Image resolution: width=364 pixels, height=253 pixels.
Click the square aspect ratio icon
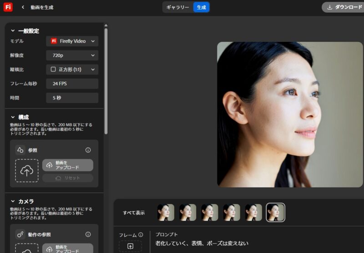point(53,69)
